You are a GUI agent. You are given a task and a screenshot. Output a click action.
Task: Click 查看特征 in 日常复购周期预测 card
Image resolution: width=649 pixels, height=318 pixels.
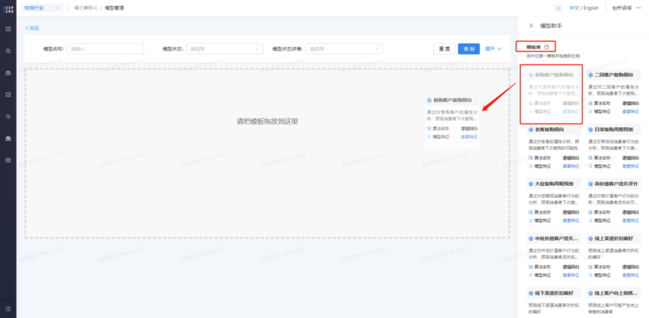click(630, 166)
